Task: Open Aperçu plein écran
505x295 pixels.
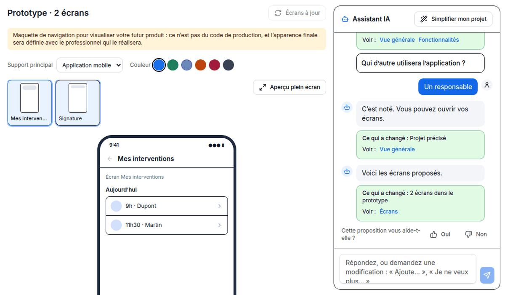Action: tap(290, 87)
